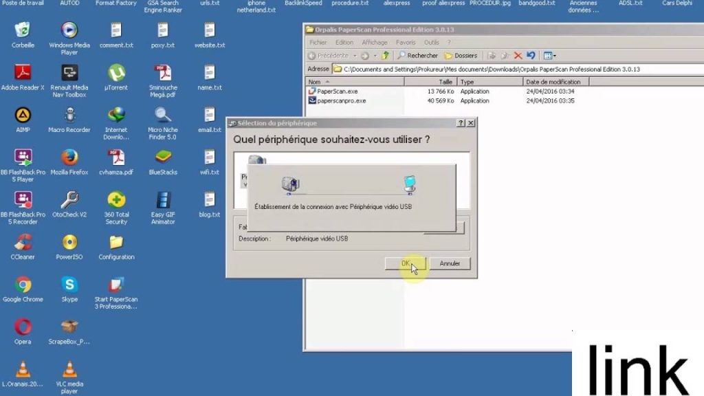Image resolution: width=704 pixels, height=396 pixels.
Task: Open wifi.txt desktop file
Action: click(x=209, y=157)
